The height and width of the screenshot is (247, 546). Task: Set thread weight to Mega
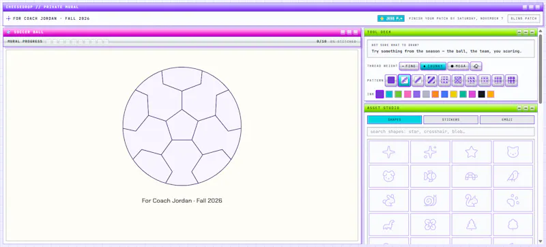click(x=458, y=66)
